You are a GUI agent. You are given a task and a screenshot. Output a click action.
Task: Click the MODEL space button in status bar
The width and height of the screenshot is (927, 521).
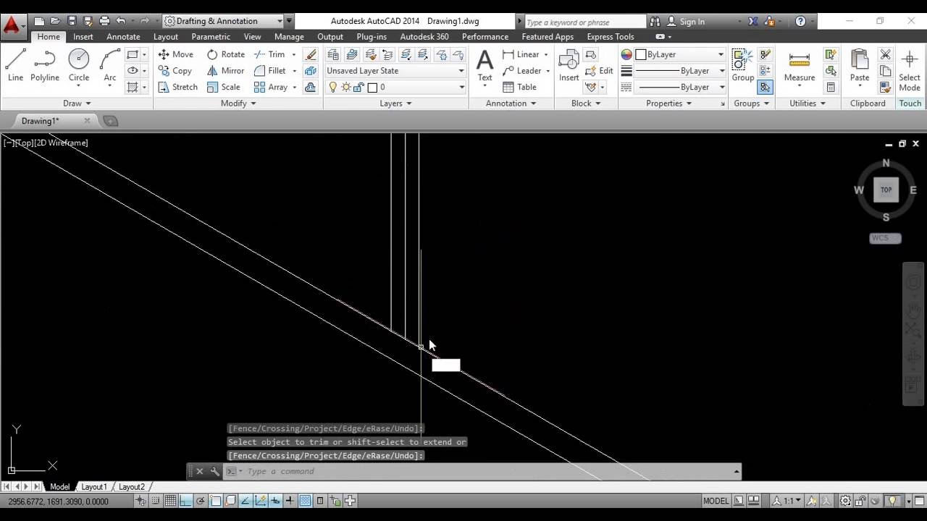tap(716, 501)
